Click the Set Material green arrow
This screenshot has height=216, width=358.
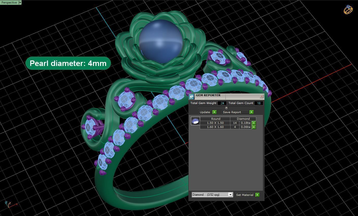coord(257,195)
